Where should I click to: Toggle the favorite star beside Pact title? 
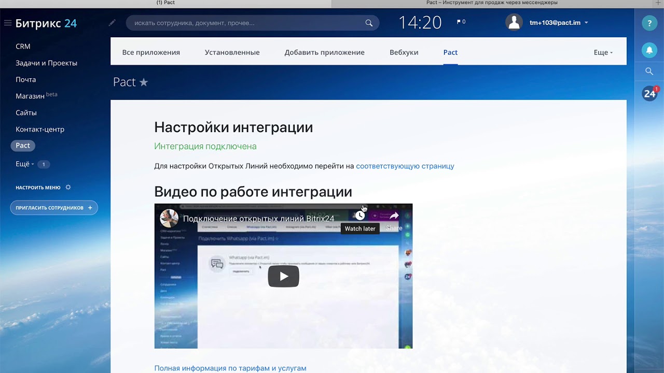pos(144,82)
